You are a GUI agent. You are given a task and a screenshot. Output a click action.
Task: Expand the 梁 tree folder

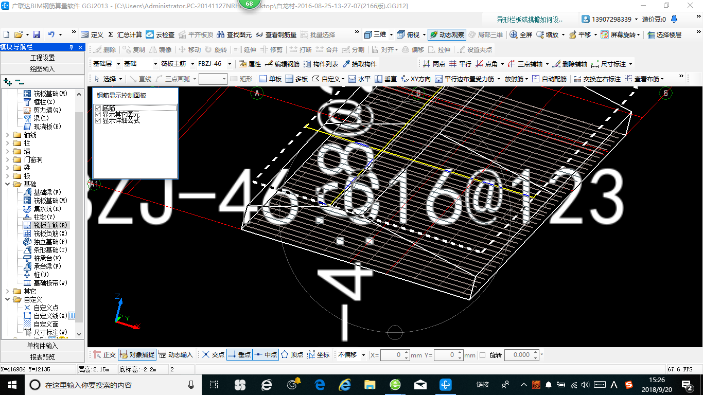pyautogui.click(x=7, y=168)
